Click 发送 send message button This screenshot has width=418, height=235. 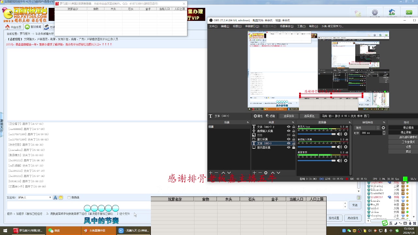(x=355, y=205)
